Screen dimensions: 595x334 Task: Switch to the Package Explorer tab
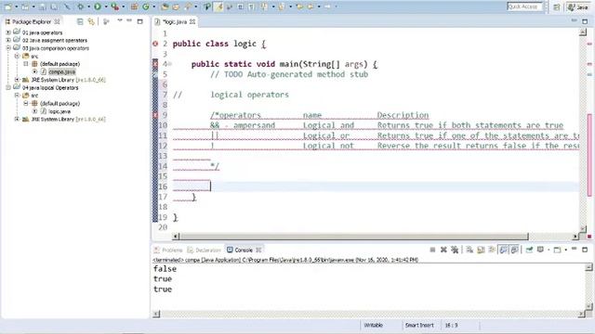point(32,21)
